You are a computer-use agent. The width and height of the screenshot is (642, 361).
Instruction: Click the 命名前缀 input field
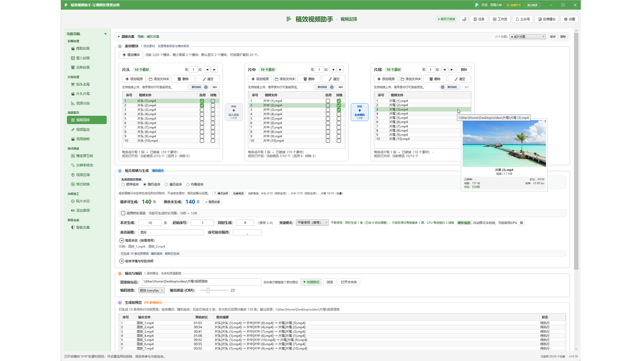(171, 233)
